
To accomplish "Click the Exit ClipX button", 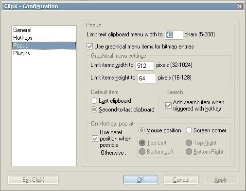I will click(x=33, y=180).
